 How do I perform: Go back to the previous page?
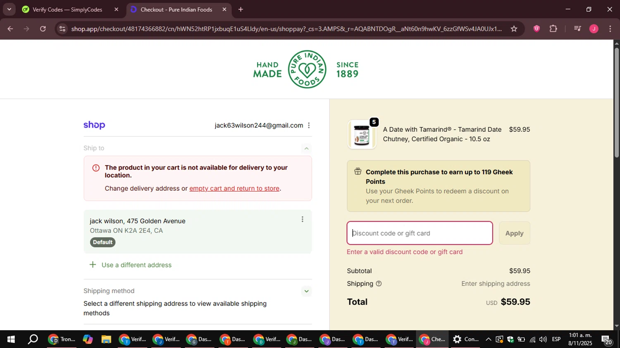[10, 29]
